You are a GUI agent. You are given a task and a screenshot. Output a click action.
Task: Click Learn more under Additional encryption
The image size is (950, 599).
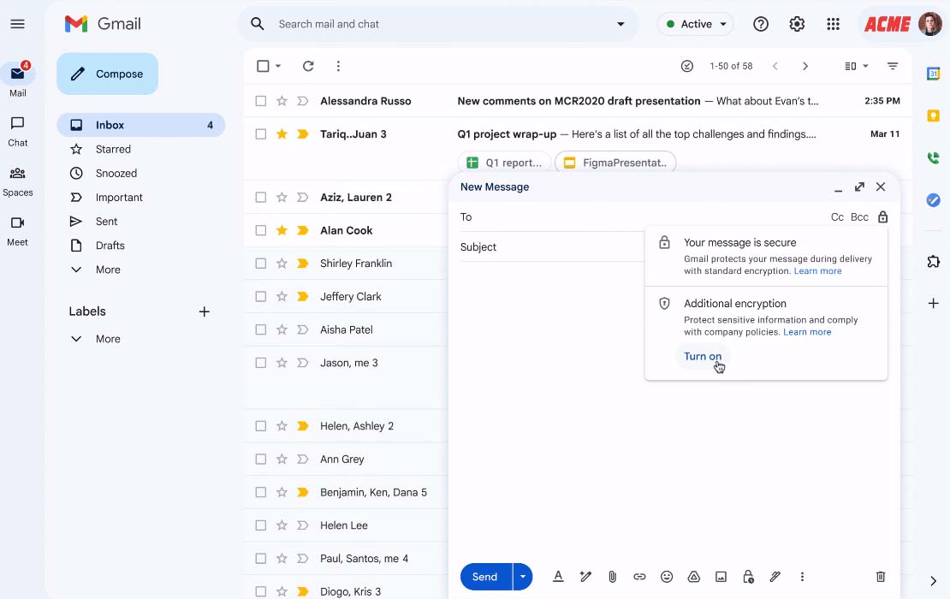807,332
